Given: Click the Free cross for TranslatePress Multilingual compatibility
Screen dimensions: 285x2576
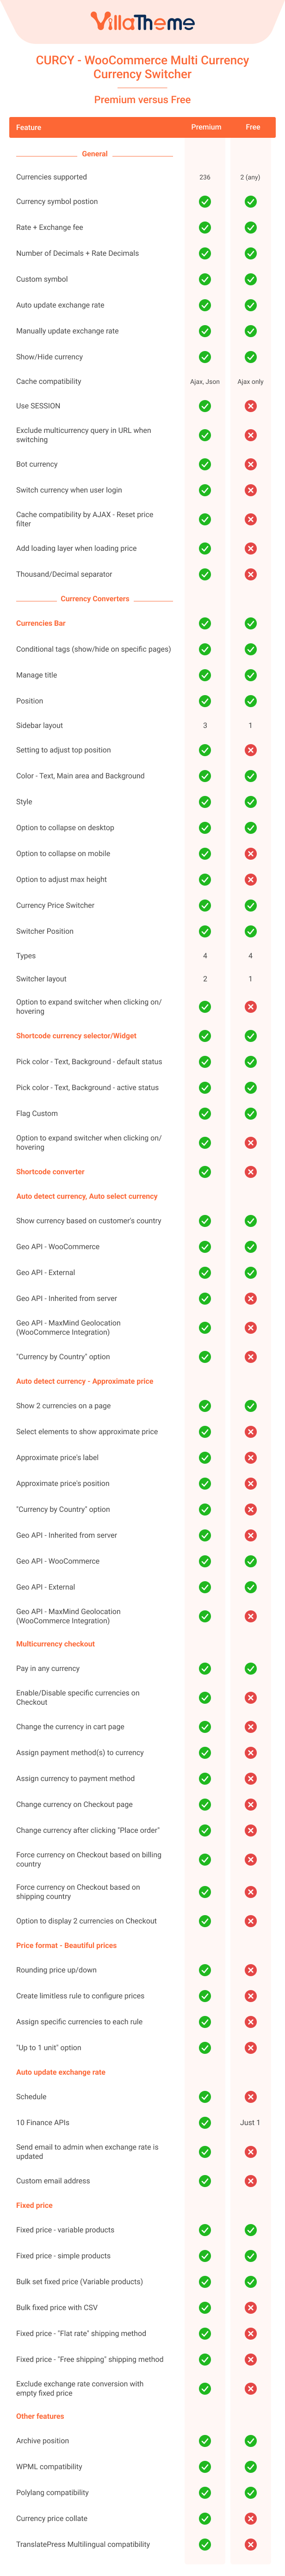Looking at the screenshot, I should 250,2545.
